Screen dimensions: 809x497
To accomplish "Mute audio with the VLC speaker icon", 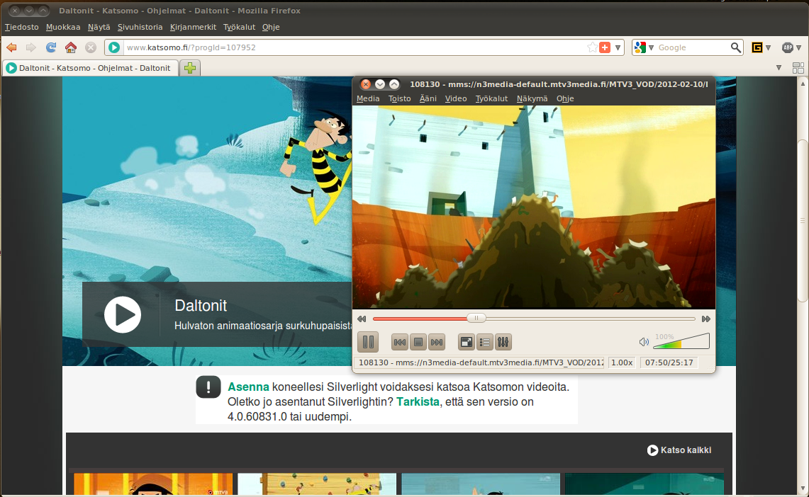I will tap(644, 342).
